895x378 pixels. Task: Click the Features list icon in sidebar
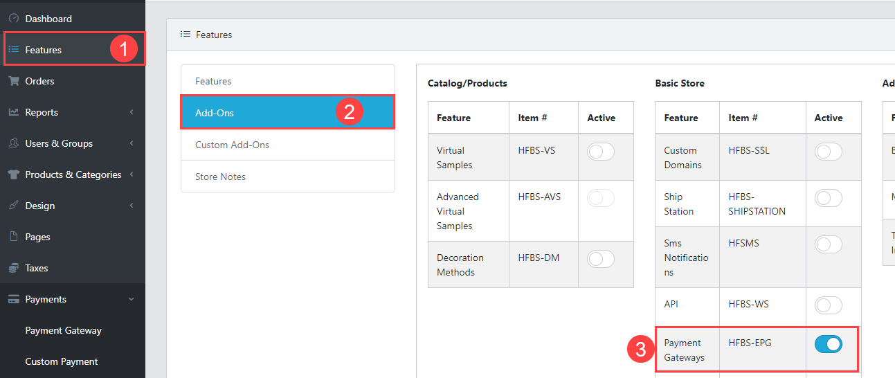pos(13,50)
